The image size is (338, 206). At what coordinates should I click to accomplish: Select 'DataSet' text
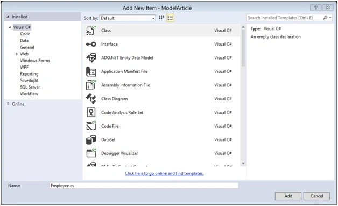point(108,139)
